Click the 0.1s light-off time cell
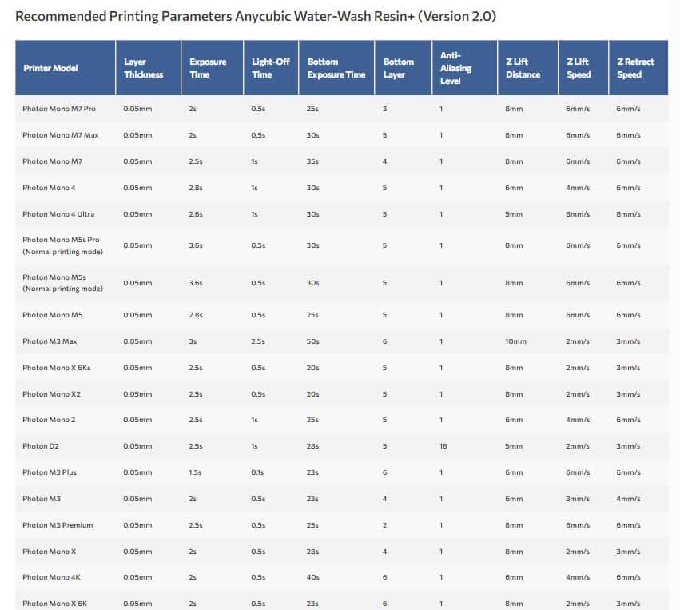Image resolution: width=680 pixels, height=610 pixels. click(257, 472)
